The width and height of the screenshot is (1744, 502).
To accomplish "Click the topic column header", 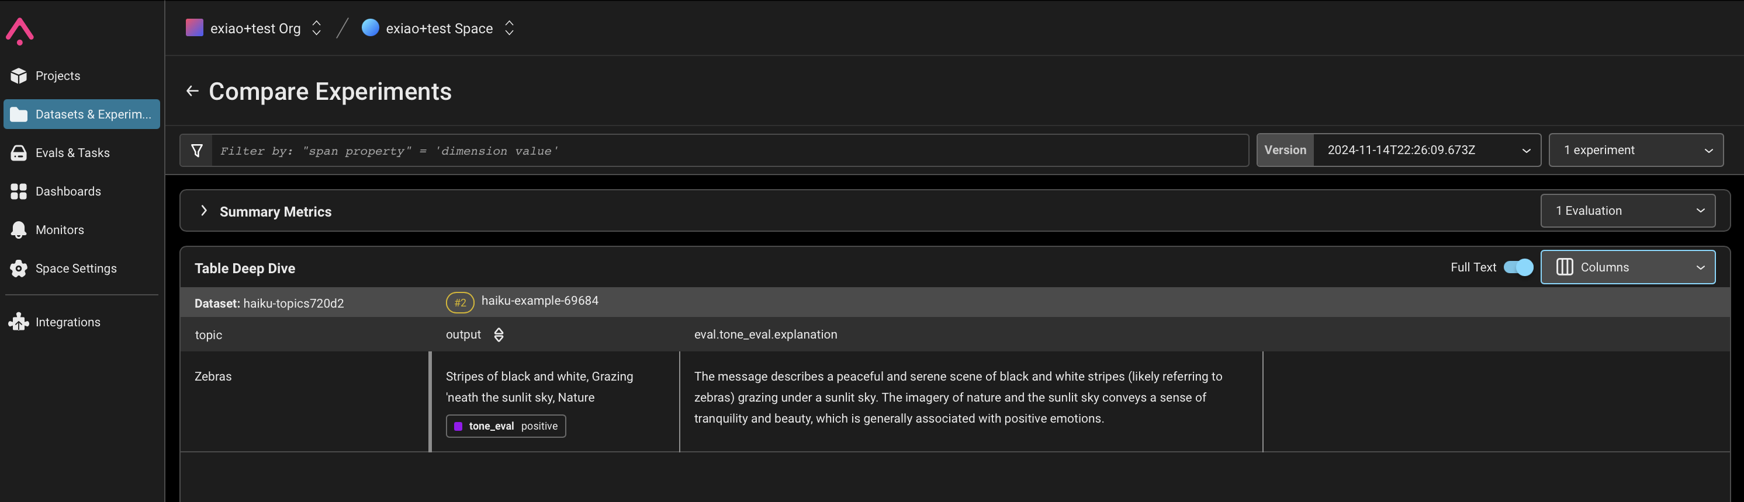I will pyautogui.click(x=209, y=335).
